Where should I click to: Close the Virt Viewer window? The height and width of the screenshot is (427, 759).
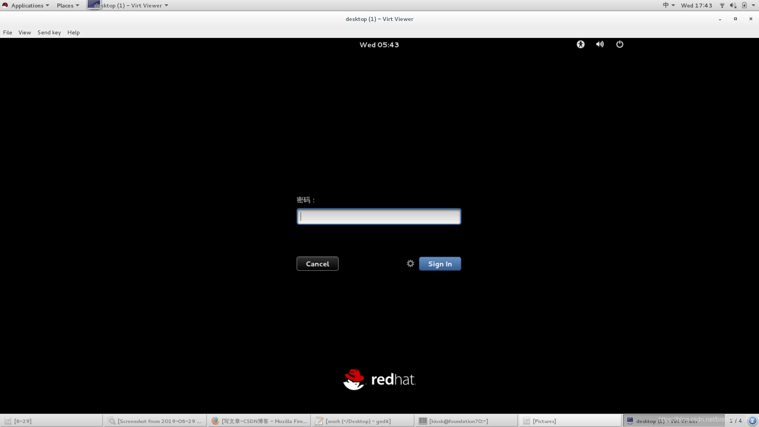click(x=751, y=19)
